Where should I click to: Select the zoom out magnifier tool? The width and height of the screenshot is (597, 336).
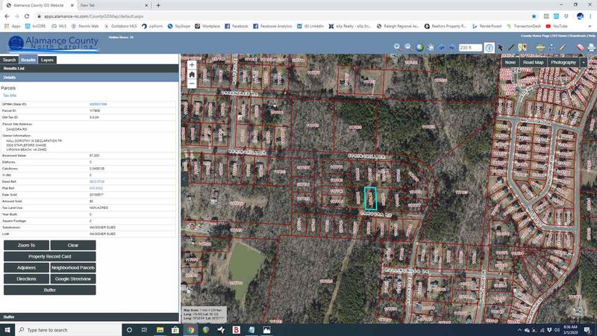(408, 47)
